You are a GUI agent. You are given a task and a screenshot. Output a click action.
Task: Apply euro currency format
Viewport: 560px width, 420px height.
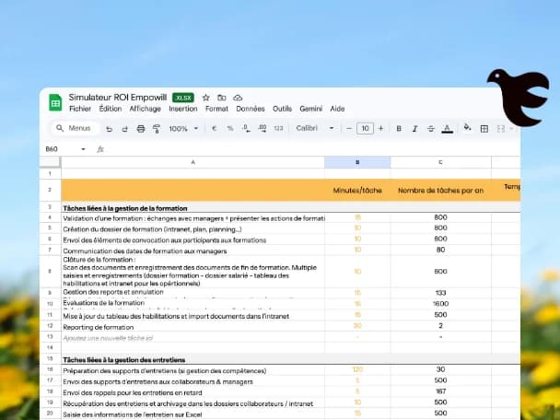tap(214, 129)
